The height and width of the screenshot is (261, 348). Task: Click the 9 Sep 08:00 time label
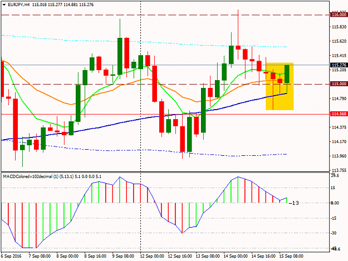[x=123, y=256]
